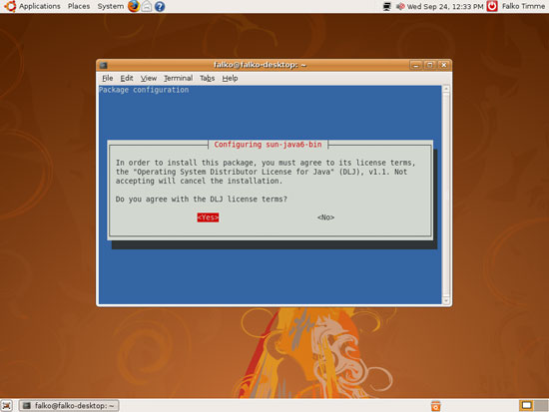Open the Tabs menu
Viewport: 549px width, 412px height.
tap(207, 78)
